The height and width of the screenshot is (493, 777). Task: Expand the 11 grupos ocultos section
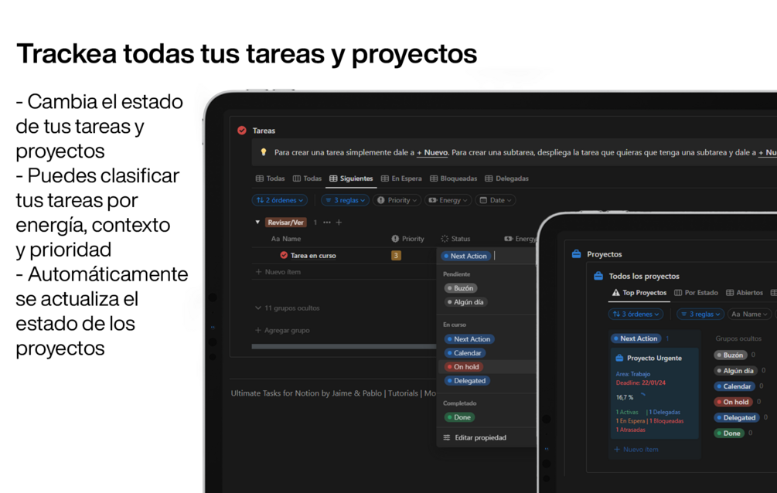(288, 308)
